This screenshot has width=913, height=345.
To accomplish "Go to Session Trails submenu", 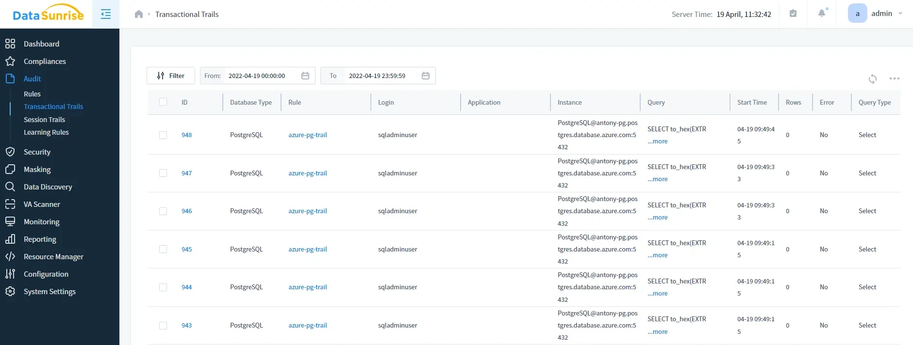I will (44, 120).
